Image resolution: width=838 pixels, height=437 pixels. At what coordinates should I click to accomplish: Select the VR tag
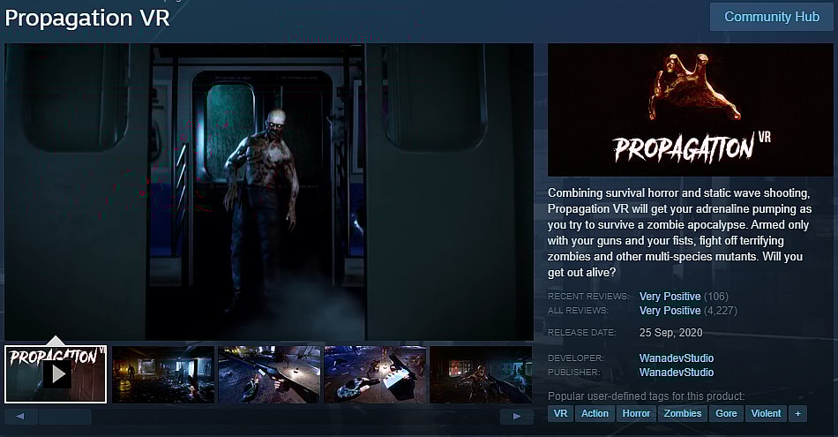tap(560, 413)
